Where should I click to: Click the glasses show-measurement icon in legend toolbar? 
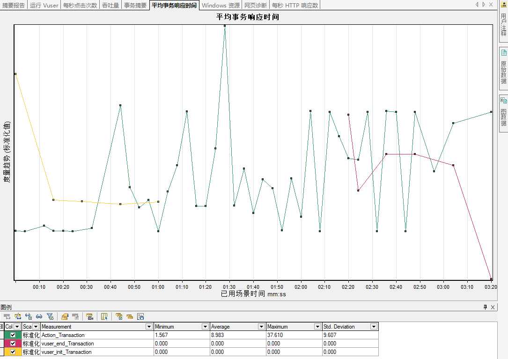click(39, 316)
